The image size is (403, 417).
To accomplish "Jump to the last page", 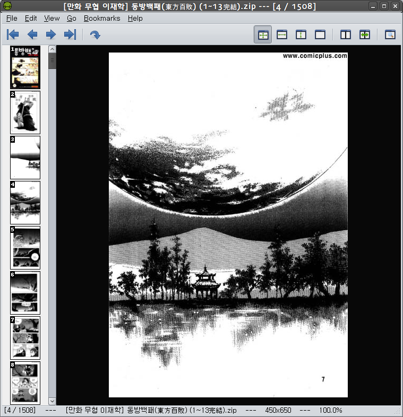I will tap(70, 34).
